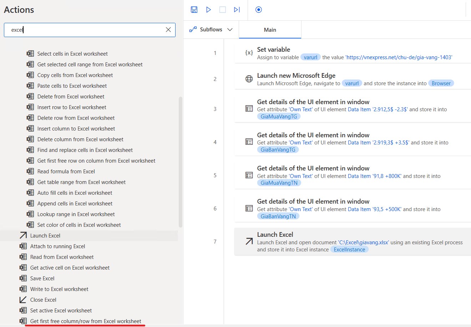Click the arrow icon beside Launch Excel action

pyautogui.click(x=23, y=235)
